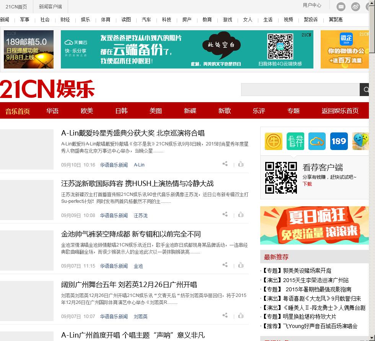Viewport: 375px width, 341px height.
Task: Click the 汪苏泷 tag link
Action: tap(140, 215)
